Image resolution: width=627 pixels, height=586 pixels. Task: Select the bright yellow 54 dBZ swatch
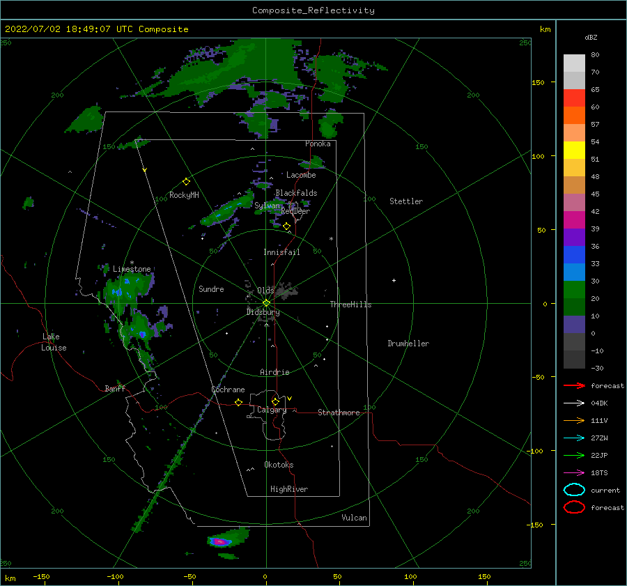tap(574, 150)
